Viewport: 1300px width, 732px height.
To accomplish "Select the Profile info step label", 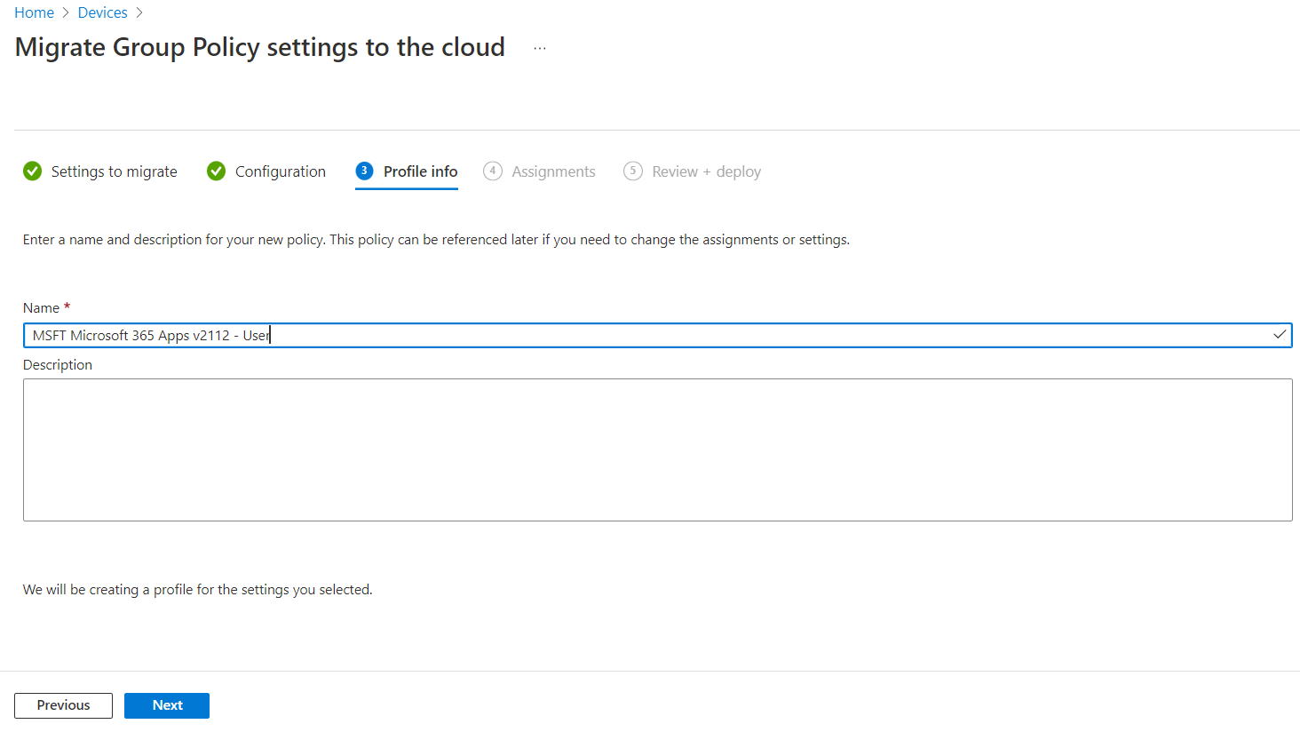I will (x=420, y=171).
